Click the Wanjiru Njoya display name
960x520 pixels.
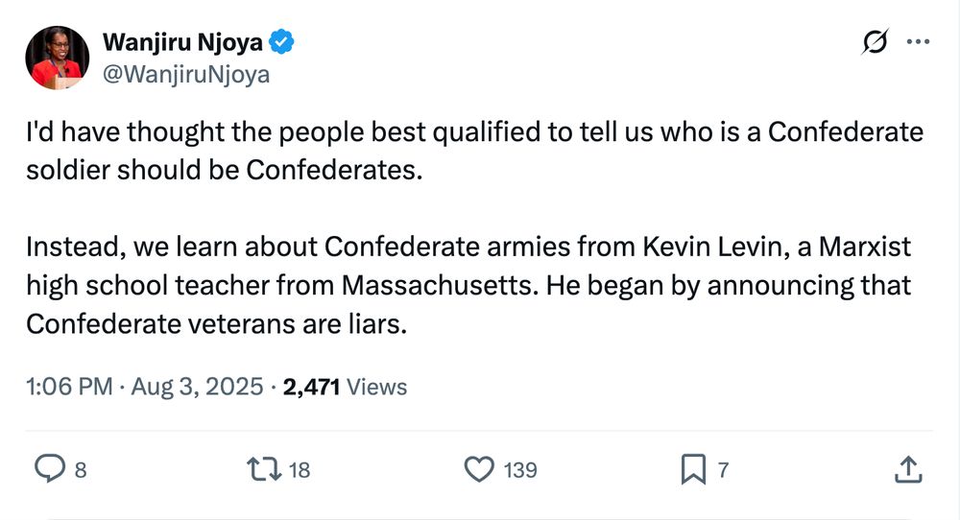pos(182,42)
